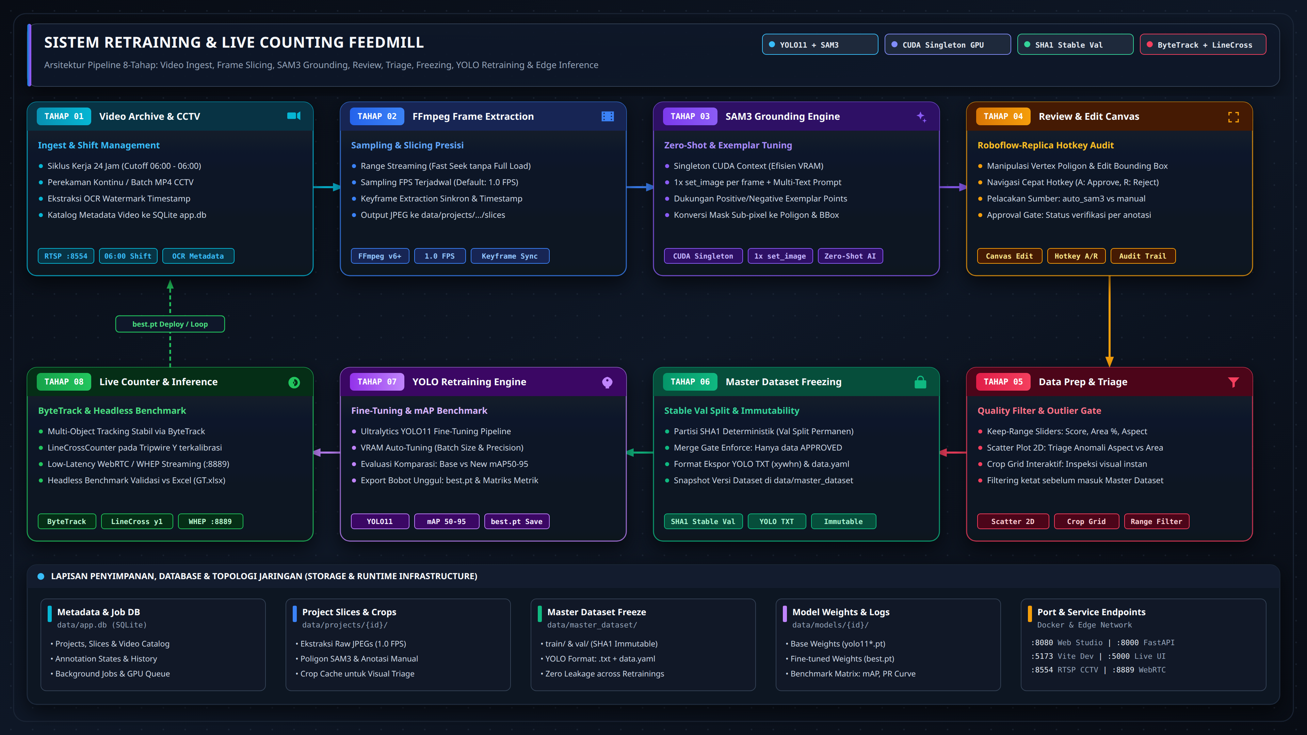This screenshot has width=1307, height=735.
Task: Click the TAHAP 06 stage badge
Action: [x=690, y=382]
